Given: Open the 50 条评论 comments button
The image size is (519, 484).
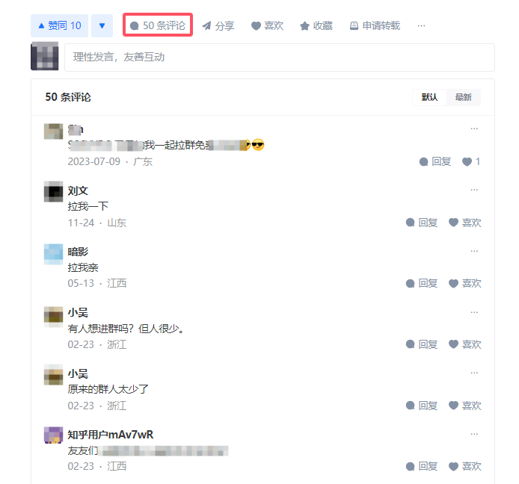Looking at the screenshot, I should pos(158,25).
